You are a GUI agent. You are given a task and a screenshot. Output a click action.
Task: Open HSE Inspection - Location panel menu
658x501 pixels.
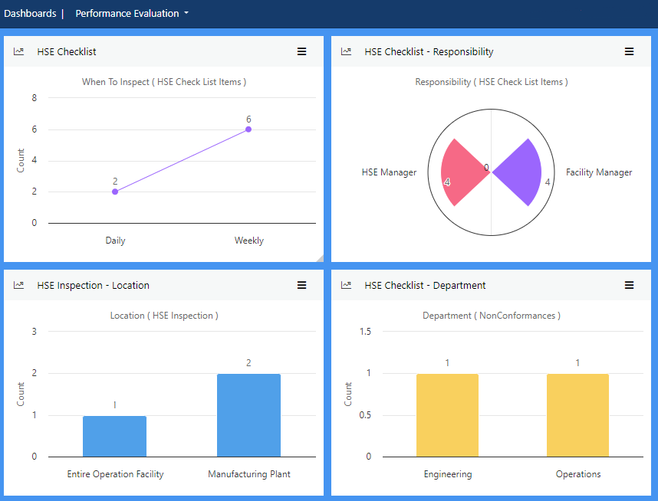302,285
